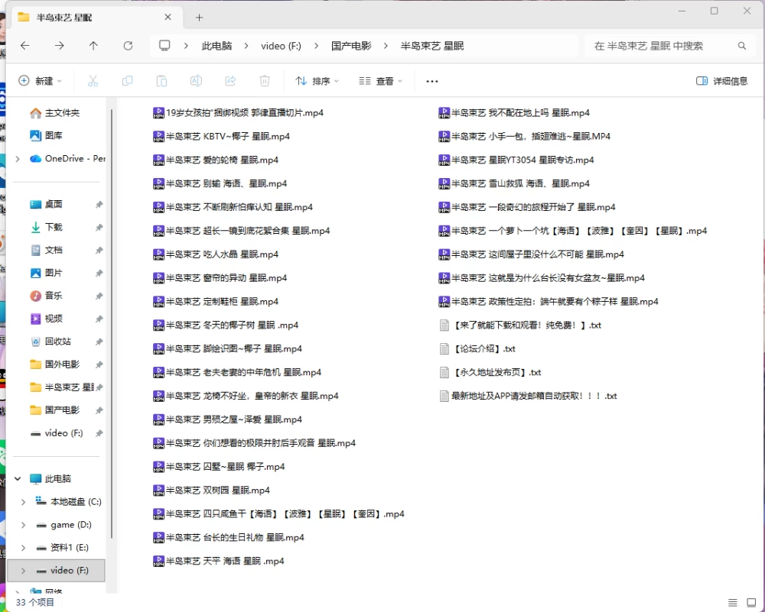
Task: Click the Copy toolbar icon
Action: click(x=127, y=81)
